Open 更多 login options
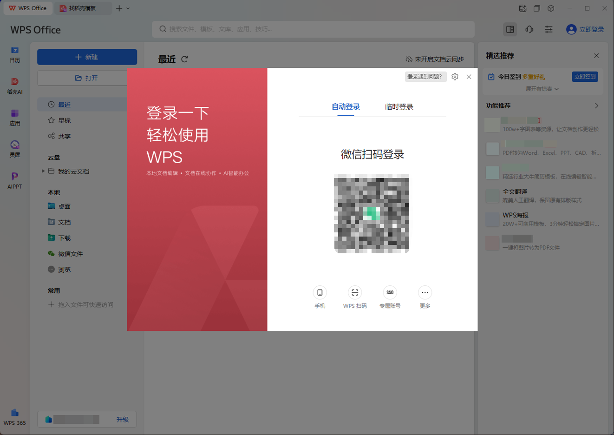 [x=425, y=297]
